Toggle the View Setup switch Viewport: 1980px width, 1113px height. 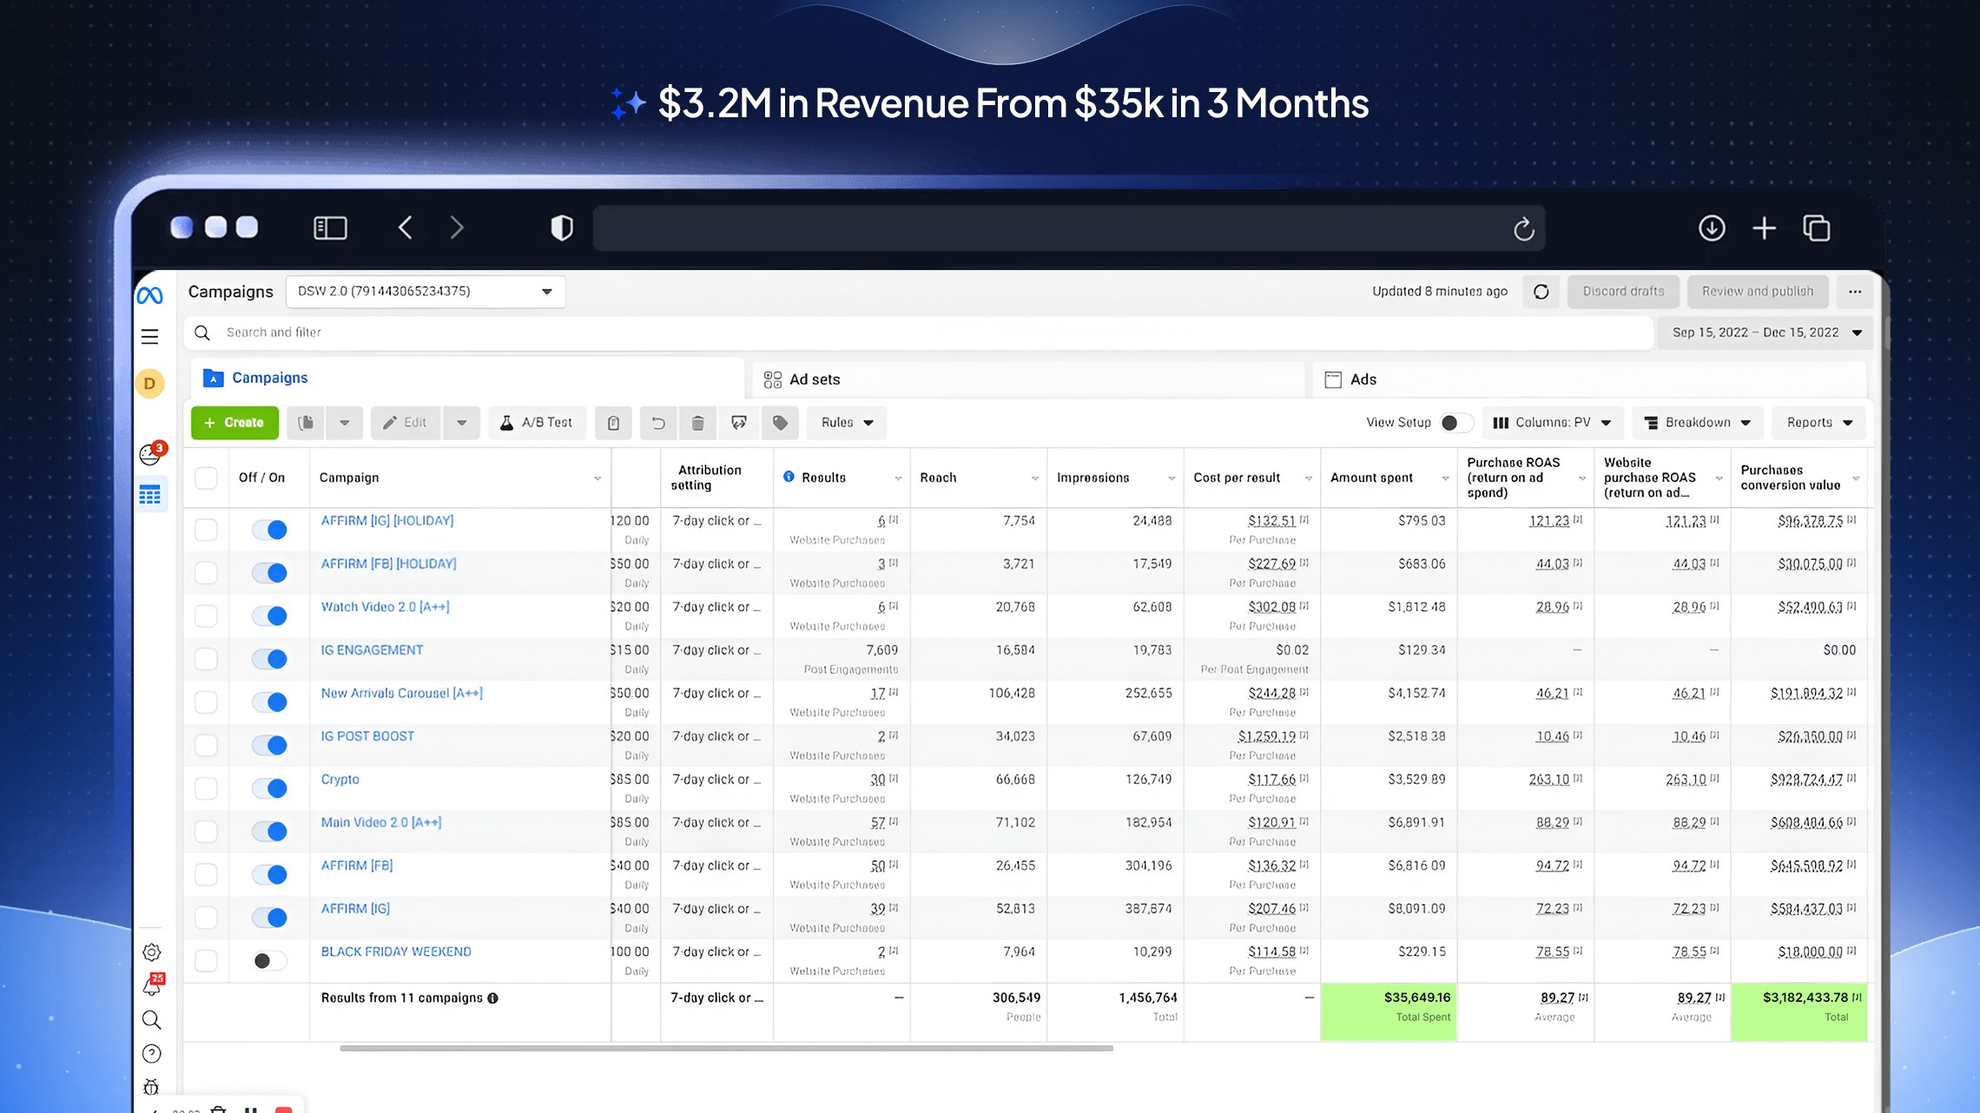point(1456,423)
